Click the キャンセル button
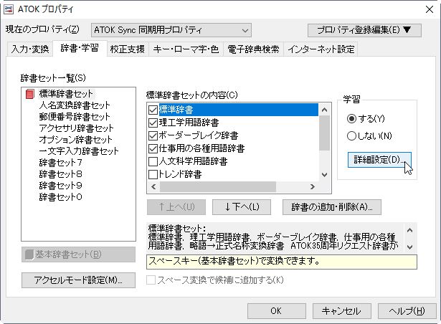This screenshot has width=441, height=324. click(x=342, y=311)
